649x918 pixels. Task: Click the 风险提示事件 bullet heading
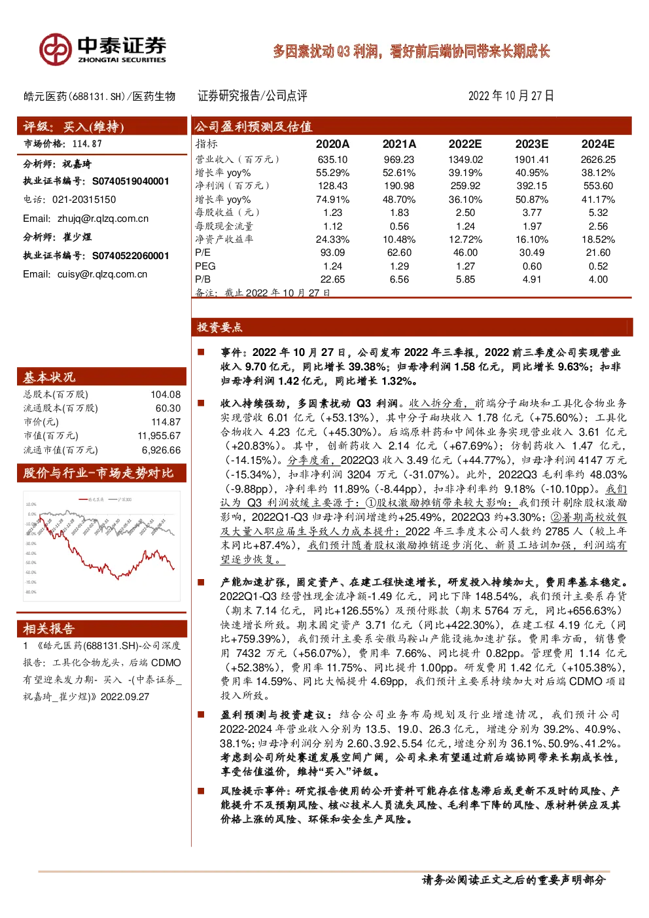(257, 791)
